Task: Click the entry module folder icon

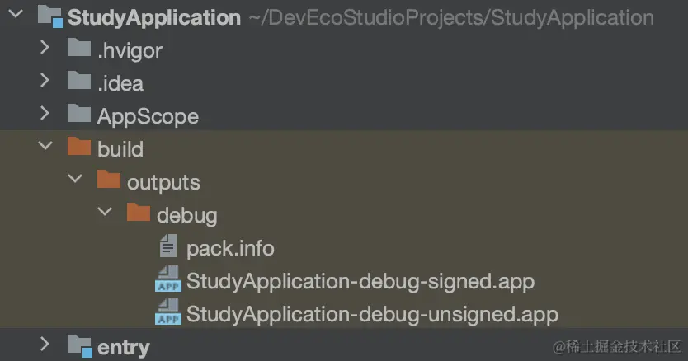Action: [79, 346]
